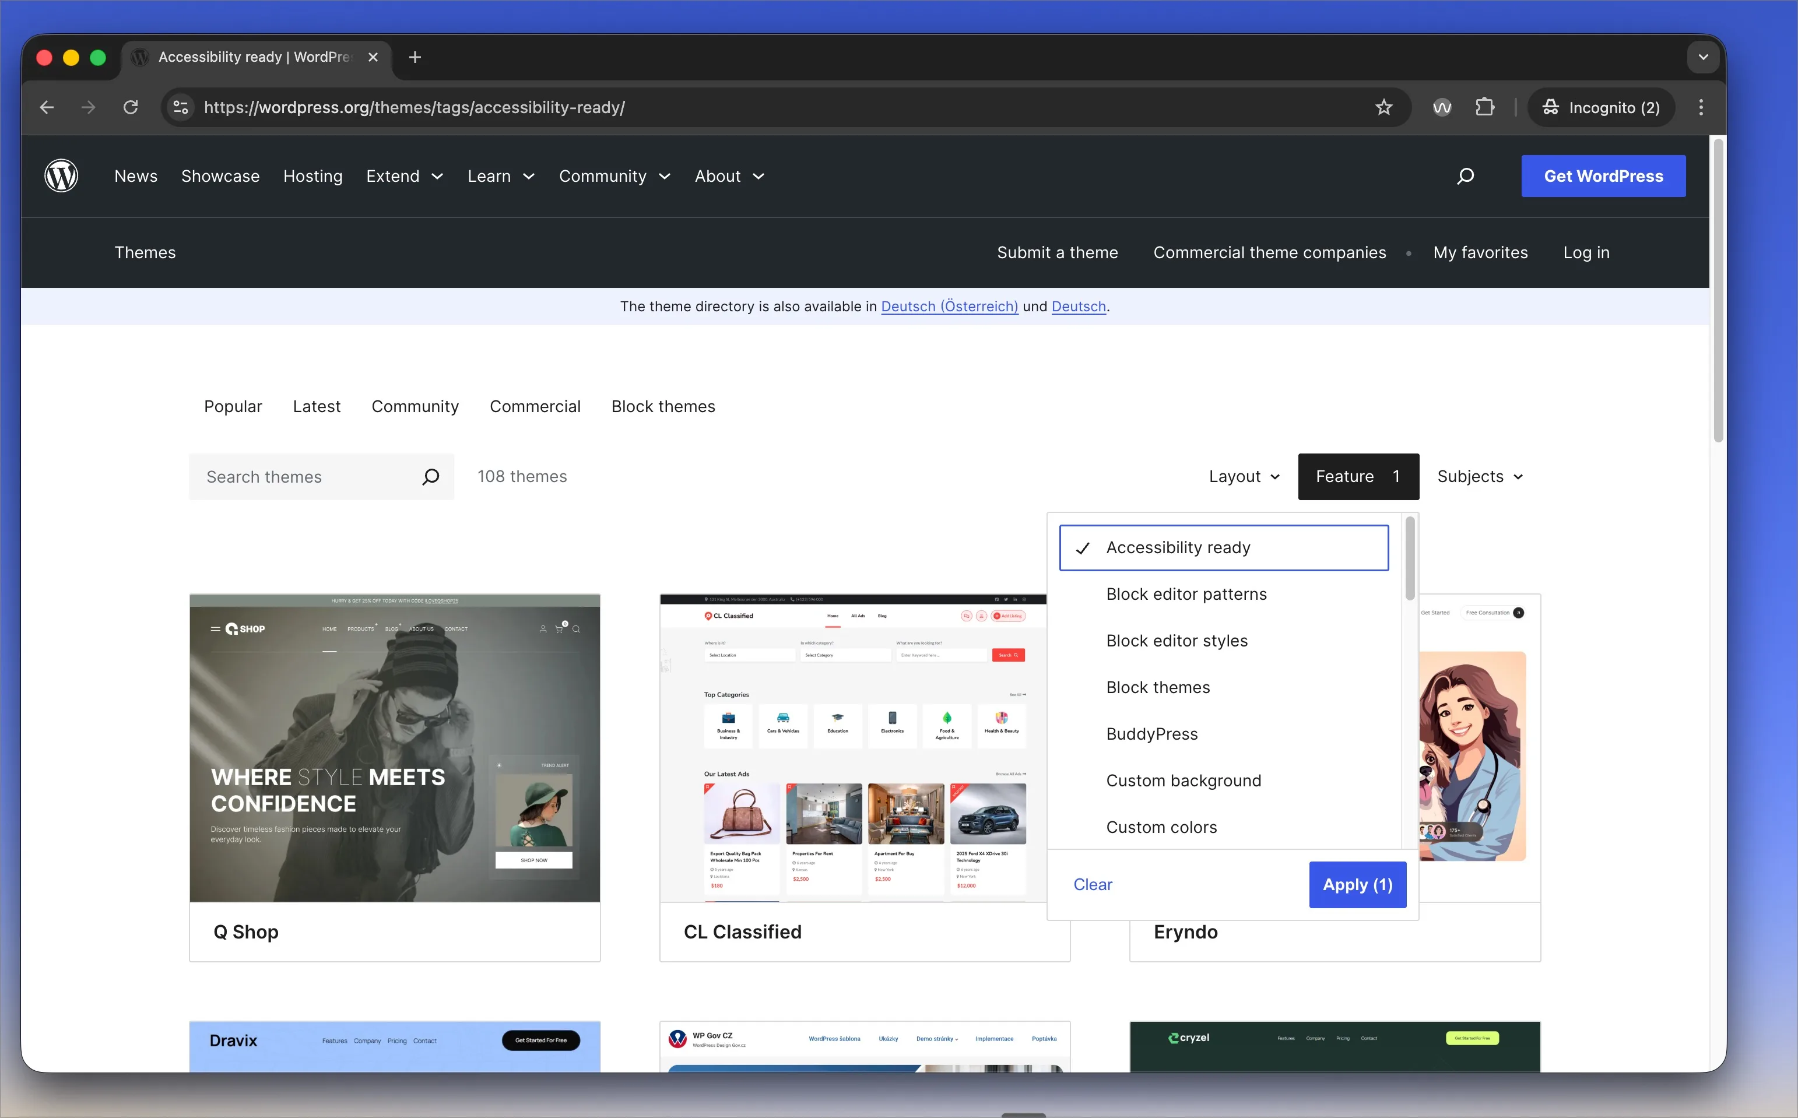1798x1118 pixels.
Task: Click the Incognito profile indicator
Action: coord(1600,107)
